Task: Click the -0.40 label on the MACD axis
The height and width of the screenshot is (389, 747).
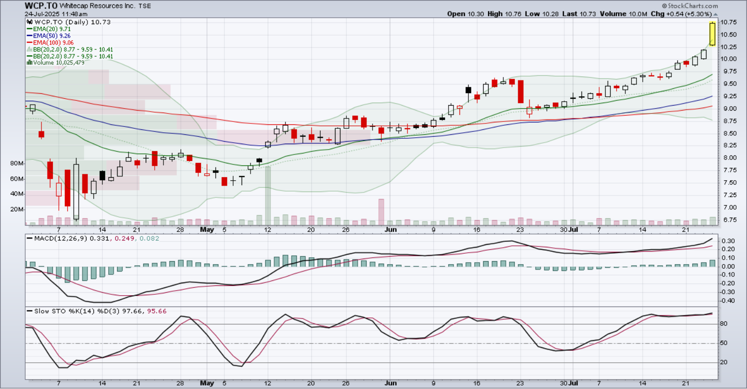Action: (x=727, y=301)
